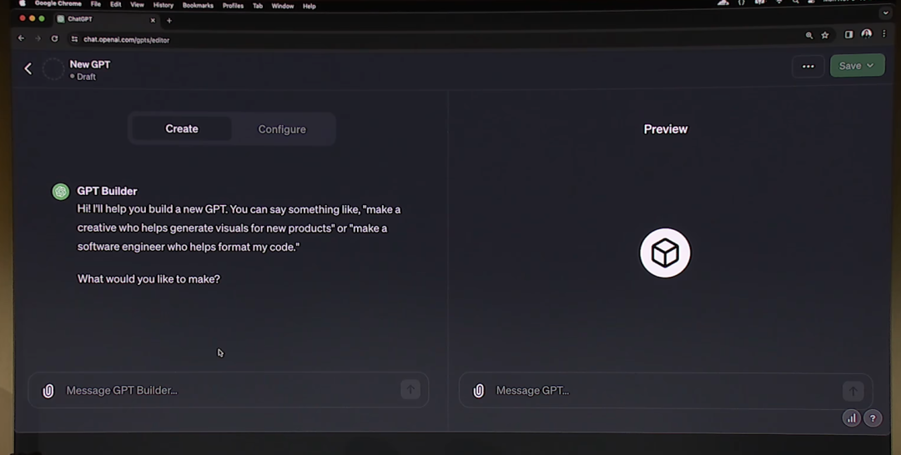This screenshot has height=455, width=901.
Task: Open a new tab with the plus button
Action: (169, 21)
